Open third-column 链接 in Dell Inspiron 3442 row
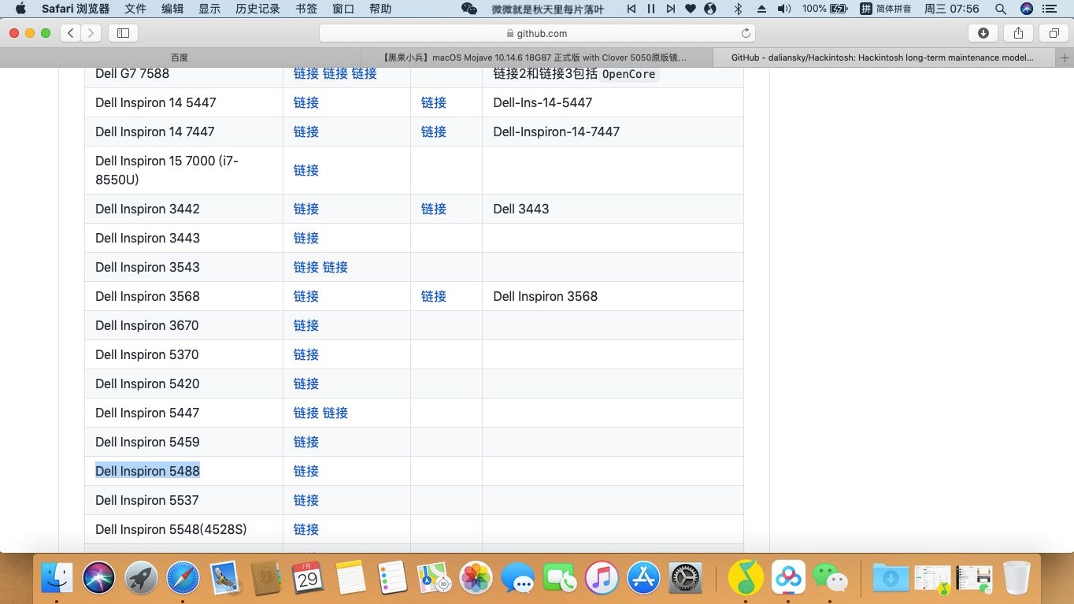The height and width of the screenshot is (604, 1074). [x=434, y=209]
